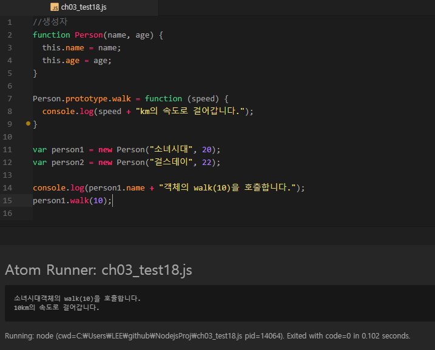Viewport: 435px width, 350px height.
Task: Click 'person1.walk(10);' statement
Action: 72,201
